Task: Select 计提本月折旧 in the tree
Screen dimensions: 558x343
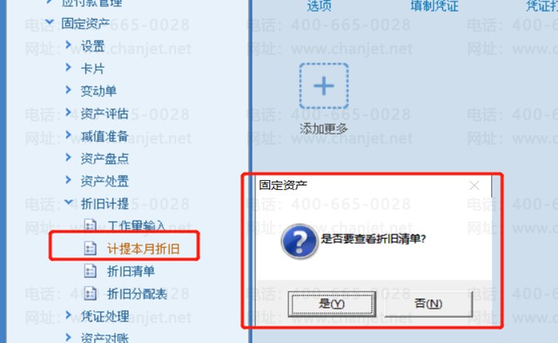Action: pos(144,248)
